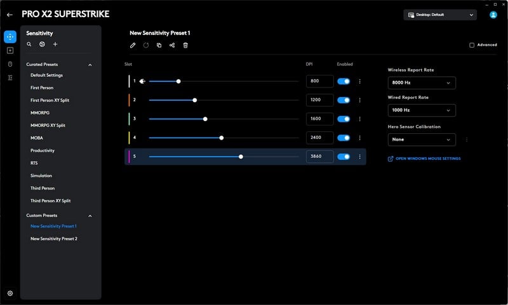Disable DPI slot 5 toggle
The width and height of the screenshot is (508, 305).
(344, 157)
